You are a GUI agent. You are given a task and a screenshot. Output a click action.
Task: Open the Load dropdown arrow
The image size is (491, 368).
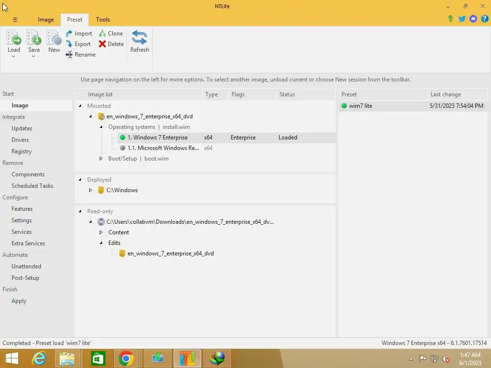[13, 57]
